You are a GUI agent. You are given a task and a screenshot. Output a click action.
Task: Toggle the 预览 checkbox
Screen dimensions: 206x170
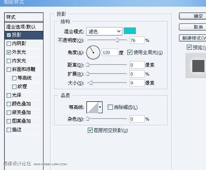click(x=189, y=47)
